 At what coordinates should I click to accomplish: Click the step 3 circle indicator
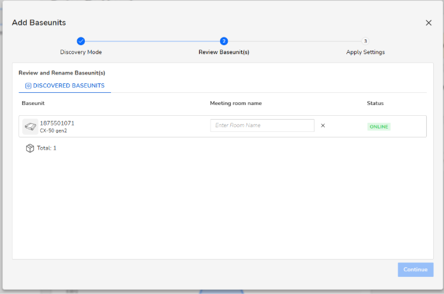[x=366, y=41]
